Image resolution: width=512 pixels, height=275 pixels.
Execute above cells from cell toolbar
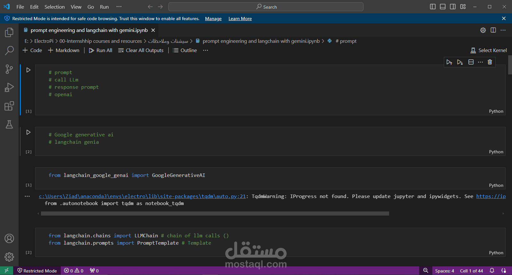coord(449,62)
